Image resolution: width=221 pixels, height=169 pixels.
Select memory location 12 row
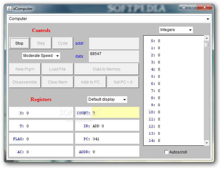(174, 126)
